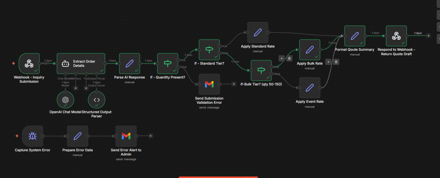
Task: Select the OpenAI Chat Model sub-node
Action: pos(65,100)
